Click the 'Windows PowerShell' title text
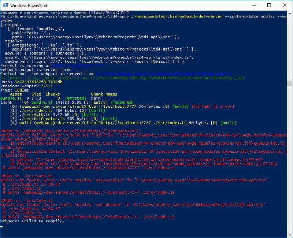The width and height of the screenshot is (293, 238). [29, 5]
